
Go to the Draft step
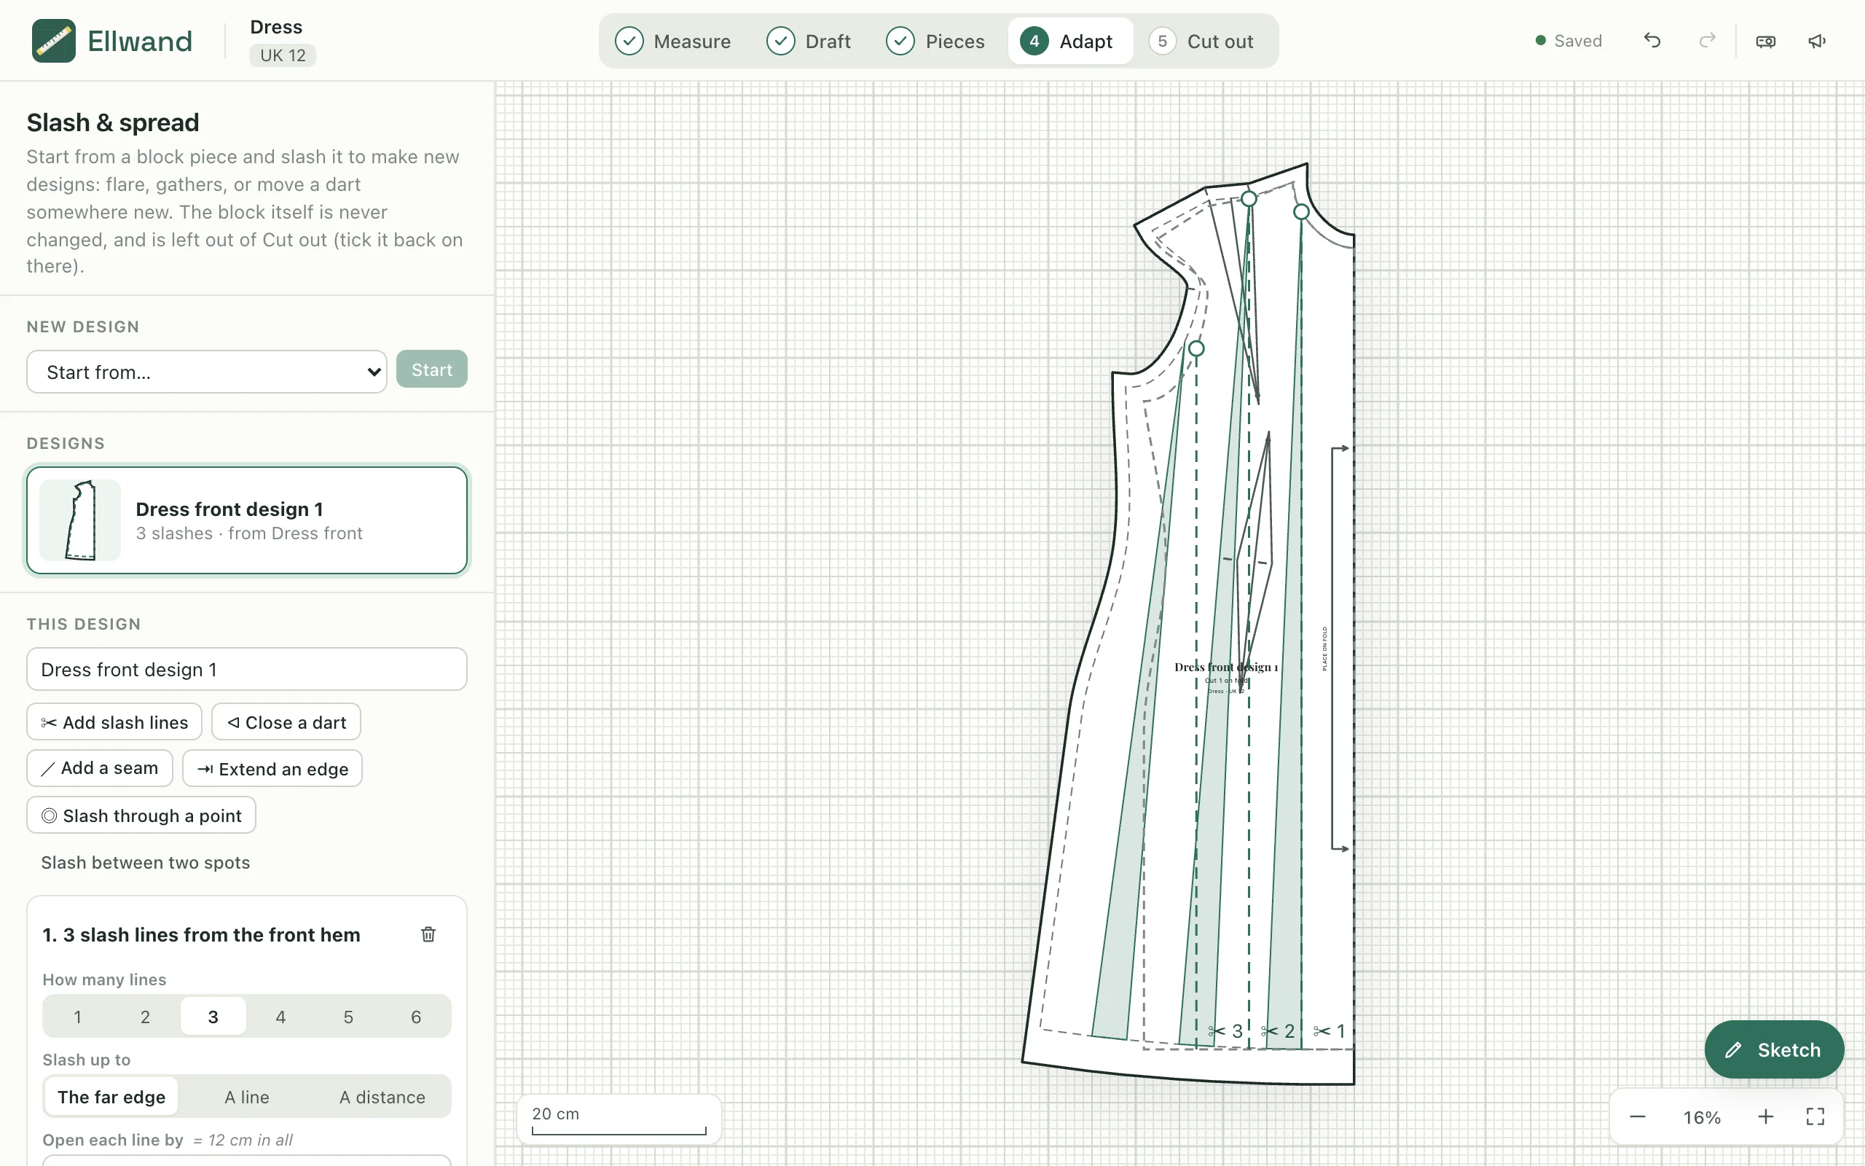(809, 41)
